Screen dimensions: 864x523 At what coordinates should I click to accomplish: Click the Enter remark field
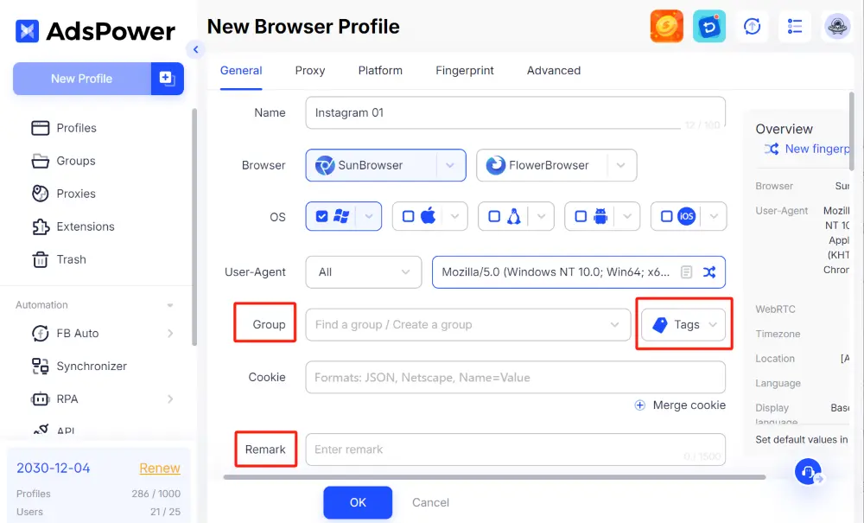click(x=515, y=450)
